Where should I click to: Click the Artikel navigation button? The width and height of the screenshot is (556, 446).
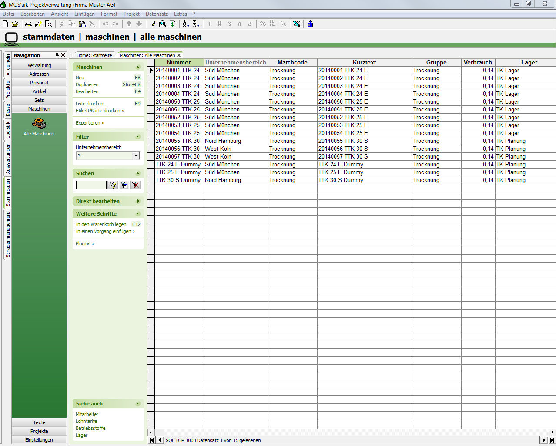pos(39,91)
